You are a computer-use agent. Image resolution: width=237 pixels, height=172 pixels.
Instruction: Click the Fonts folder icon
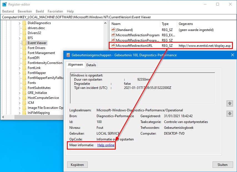(x=24, y=83)
